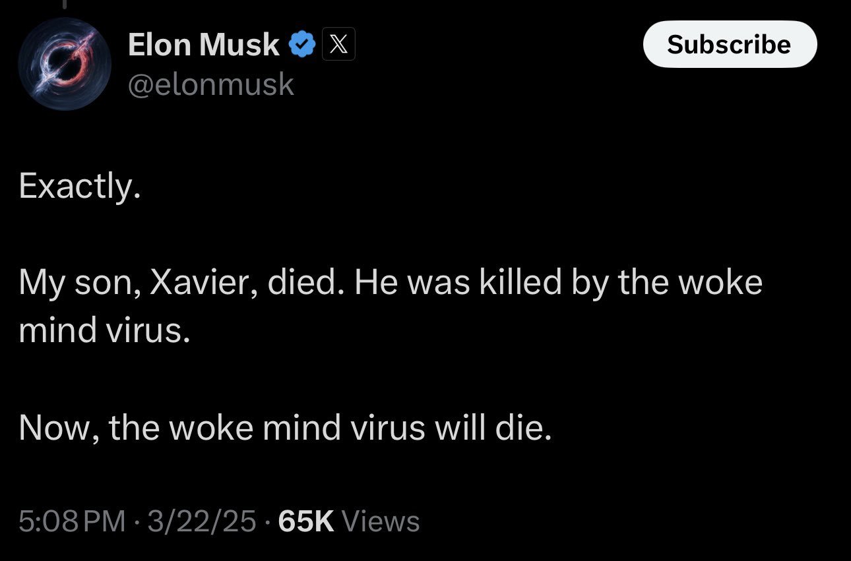Image resolution: width=851 pixels, height=561 pixels.
Task: Click the 5:08 PM timestamp
Action: (72, 521)
